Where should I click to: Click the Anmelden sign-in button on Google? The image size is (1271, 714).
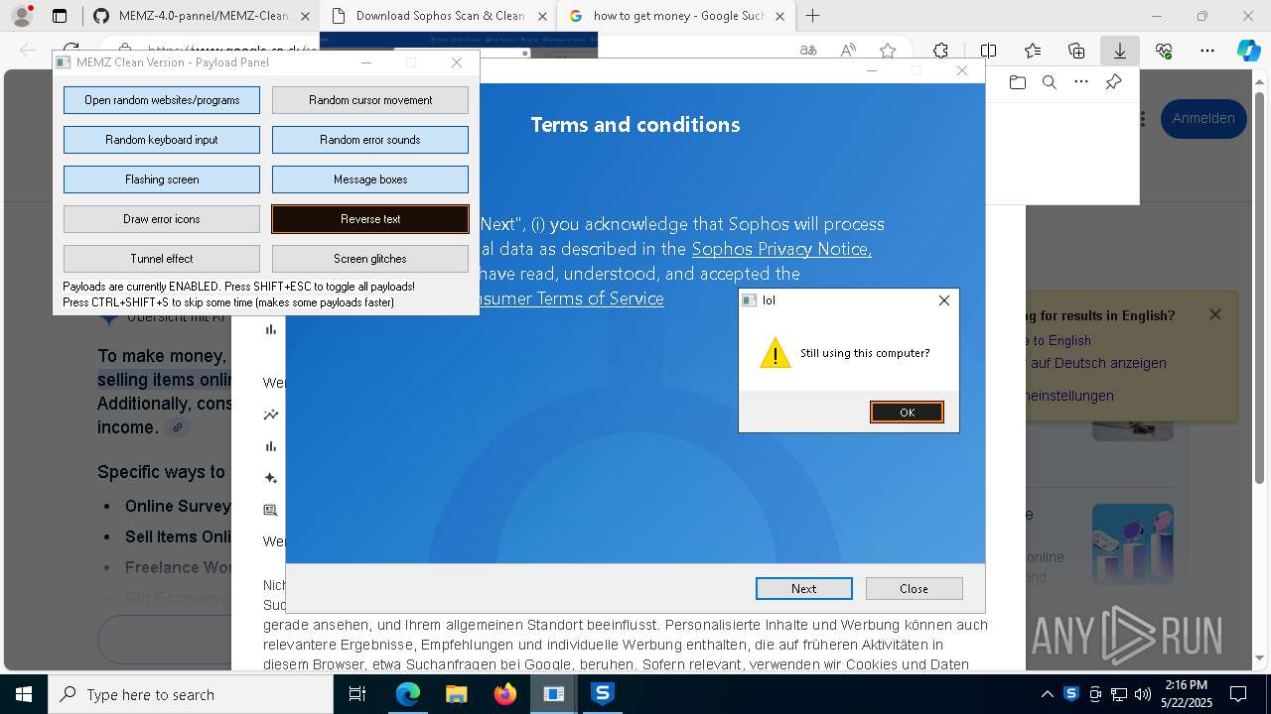point(1203,118)
